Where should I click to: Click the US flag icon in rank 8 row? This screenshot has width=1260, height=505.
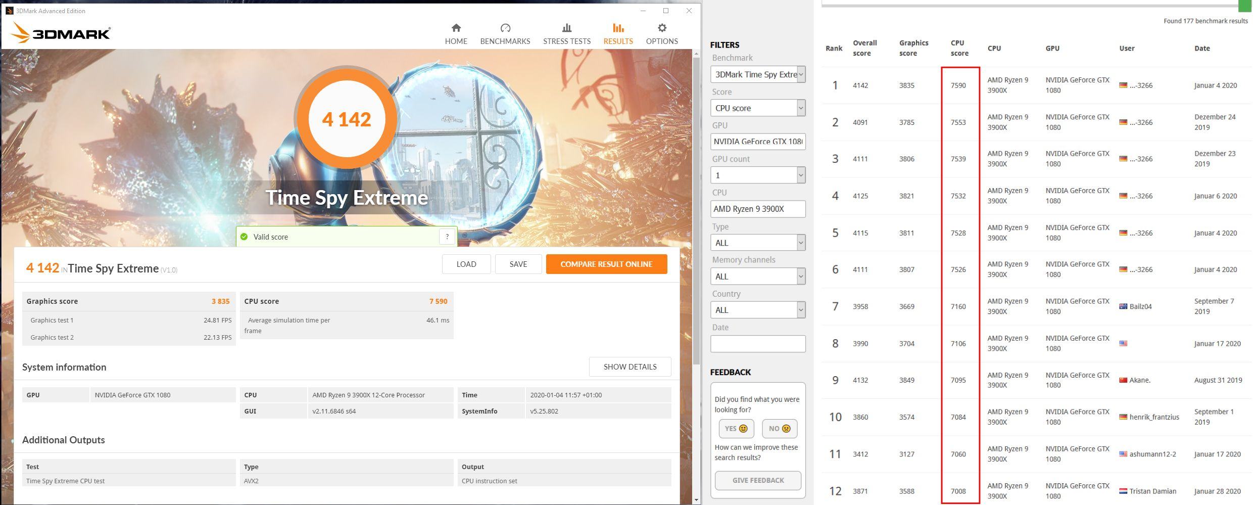click(1123, 343)
